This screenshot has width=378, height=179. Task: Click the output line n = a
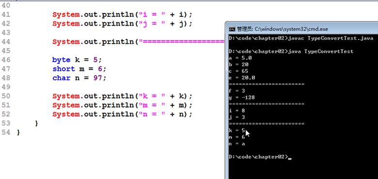click(x=237, y=144)
